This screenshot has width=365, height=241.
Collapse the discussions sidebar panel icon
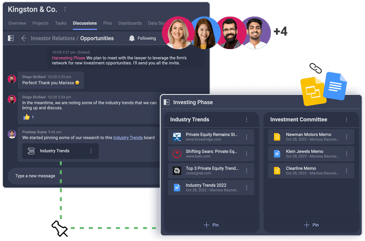point(11,38)
